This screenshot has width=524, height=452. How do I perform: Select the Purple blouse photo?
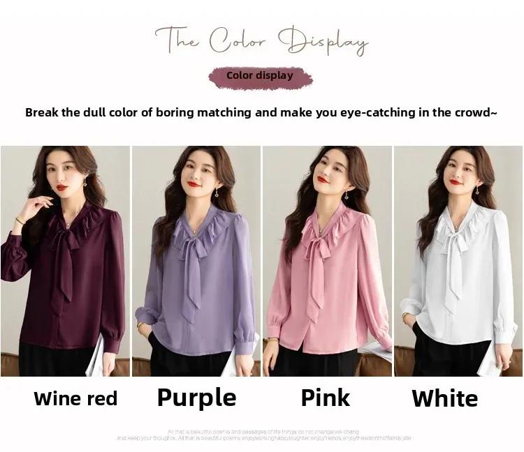(196, 261)
